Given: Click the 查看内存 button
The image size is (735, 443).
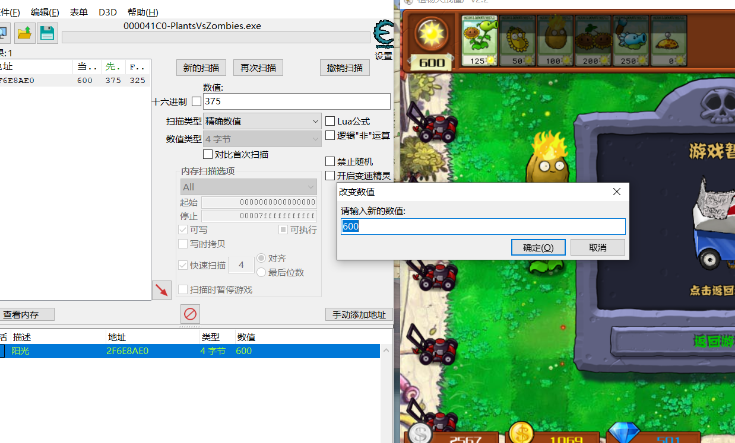Looking at the screenshot, I should pos(26,315).
